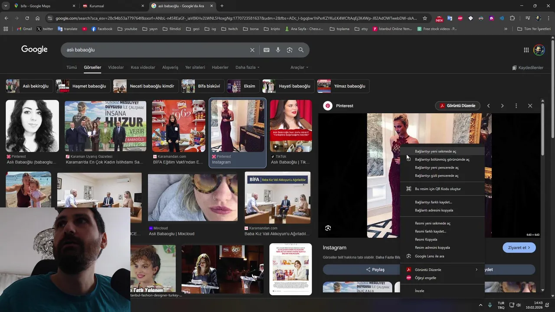Open black-and-white portrait Pinterest thumbnail
555x312 pixels.
(32, 126)
